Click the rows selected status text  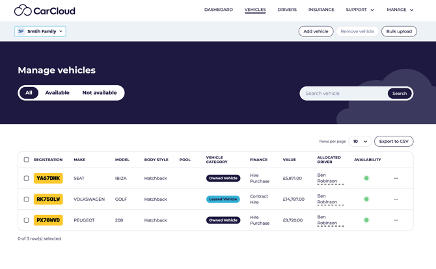(40, 238)
